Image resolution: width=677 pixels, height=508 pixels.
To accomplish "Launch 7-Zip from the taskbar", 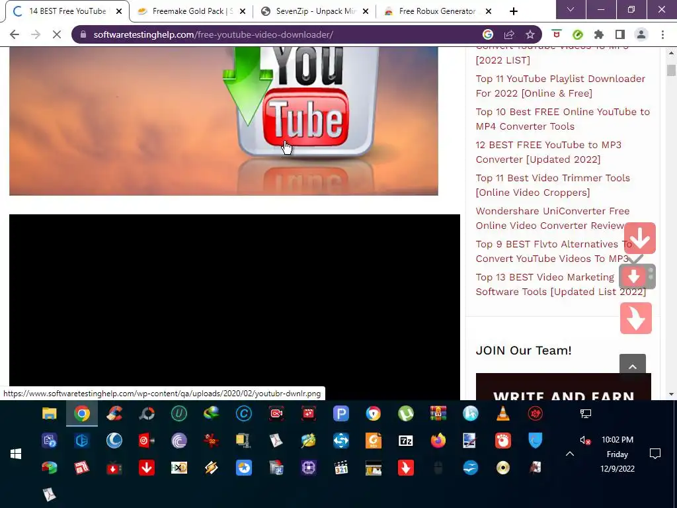I will [405, 441].
